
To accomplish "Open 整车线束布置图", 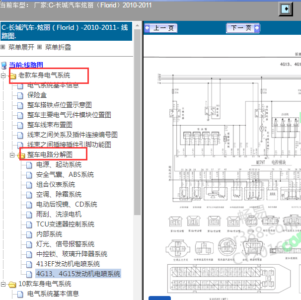I will (50, 125).
